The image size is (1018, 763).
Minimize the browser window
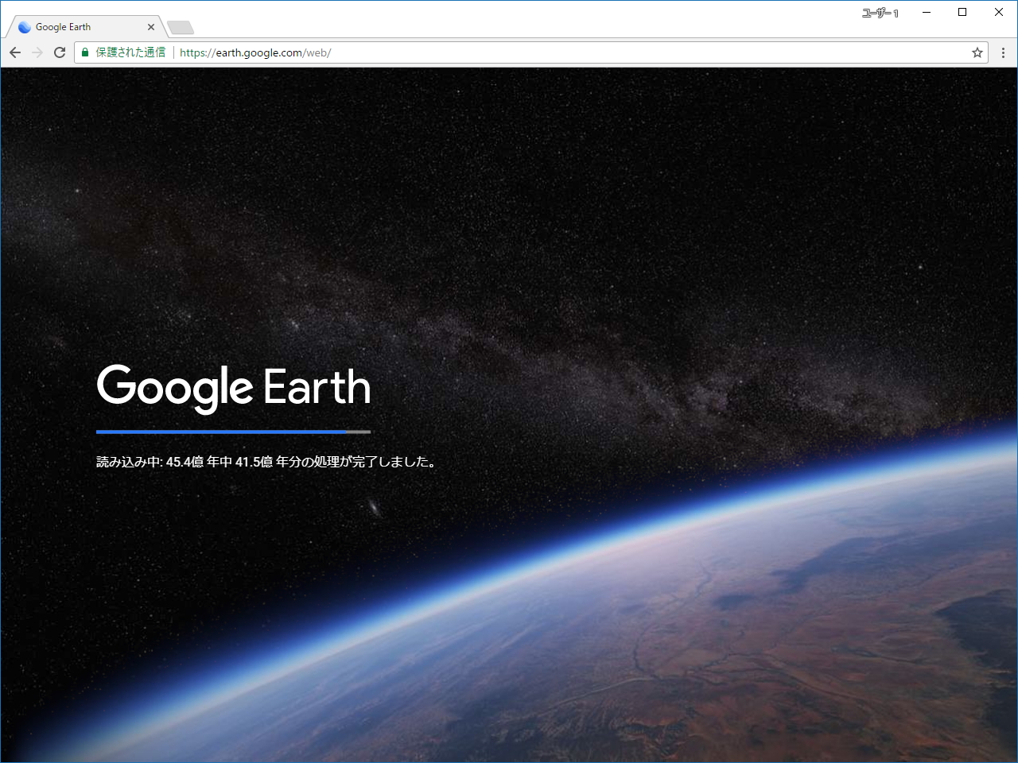tap(926, 12)
